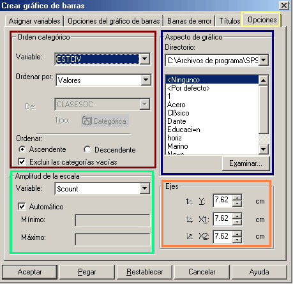Select Clßsico chart look

click(x=212, y=113)
